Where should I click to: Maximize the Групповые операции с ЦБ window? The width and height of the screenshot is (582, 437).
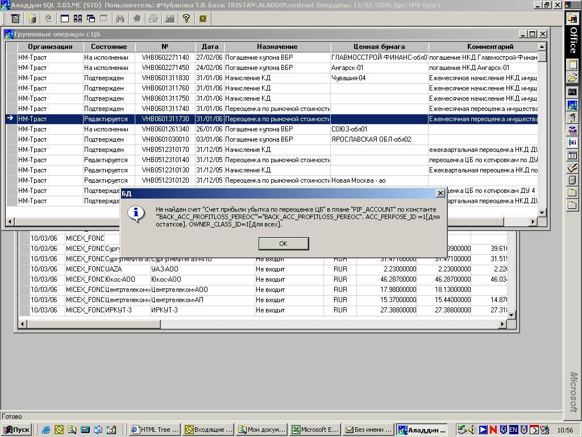pyautogui.click(x=532, y=34)
